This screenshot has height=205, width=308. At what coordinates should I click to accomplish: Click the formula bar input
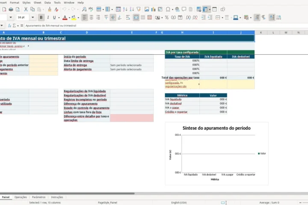165,26
